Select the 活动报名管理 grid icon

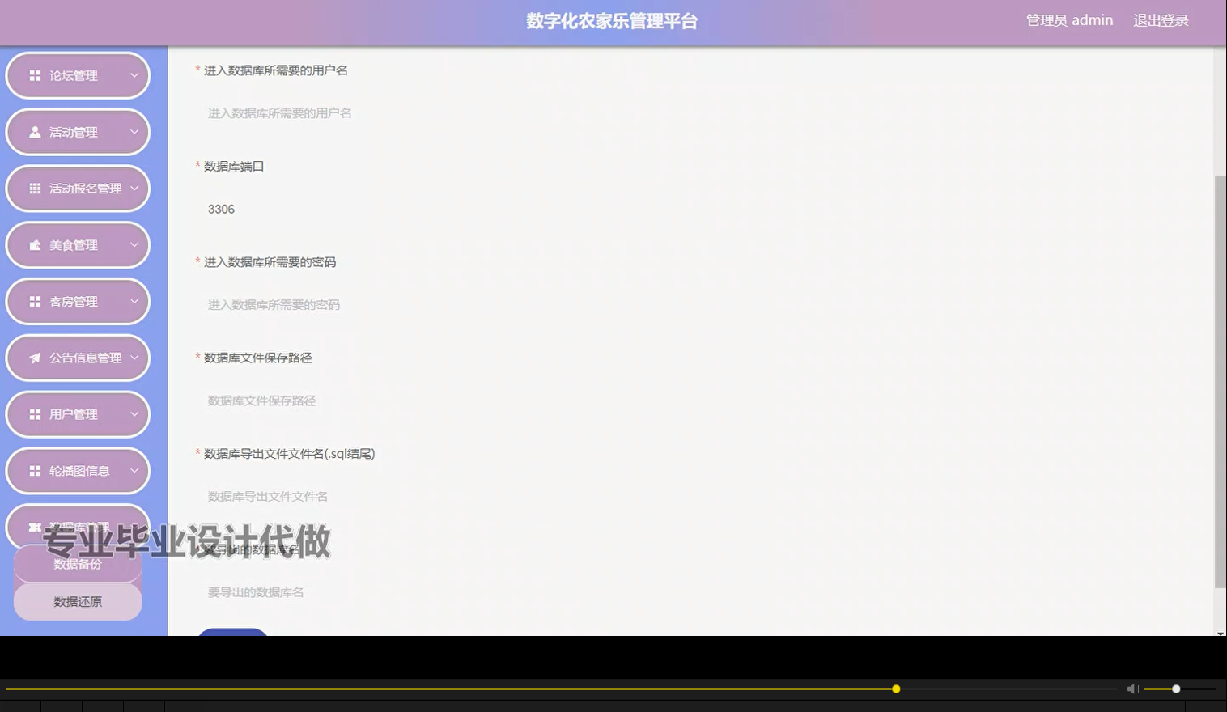click(x=35, y=188)
